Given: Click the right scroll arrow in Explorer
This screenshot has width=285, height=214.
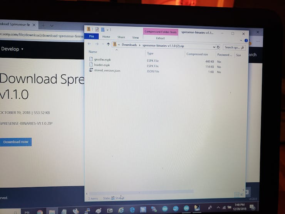Looking at the screenshot, I should click(x=243, y=190).
